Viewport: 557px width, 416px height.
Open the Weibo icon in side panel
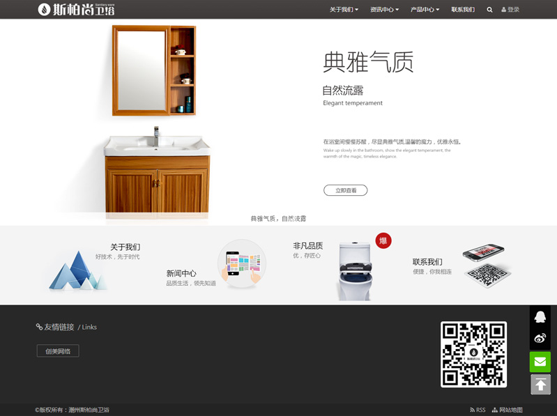tap(540, 338)
